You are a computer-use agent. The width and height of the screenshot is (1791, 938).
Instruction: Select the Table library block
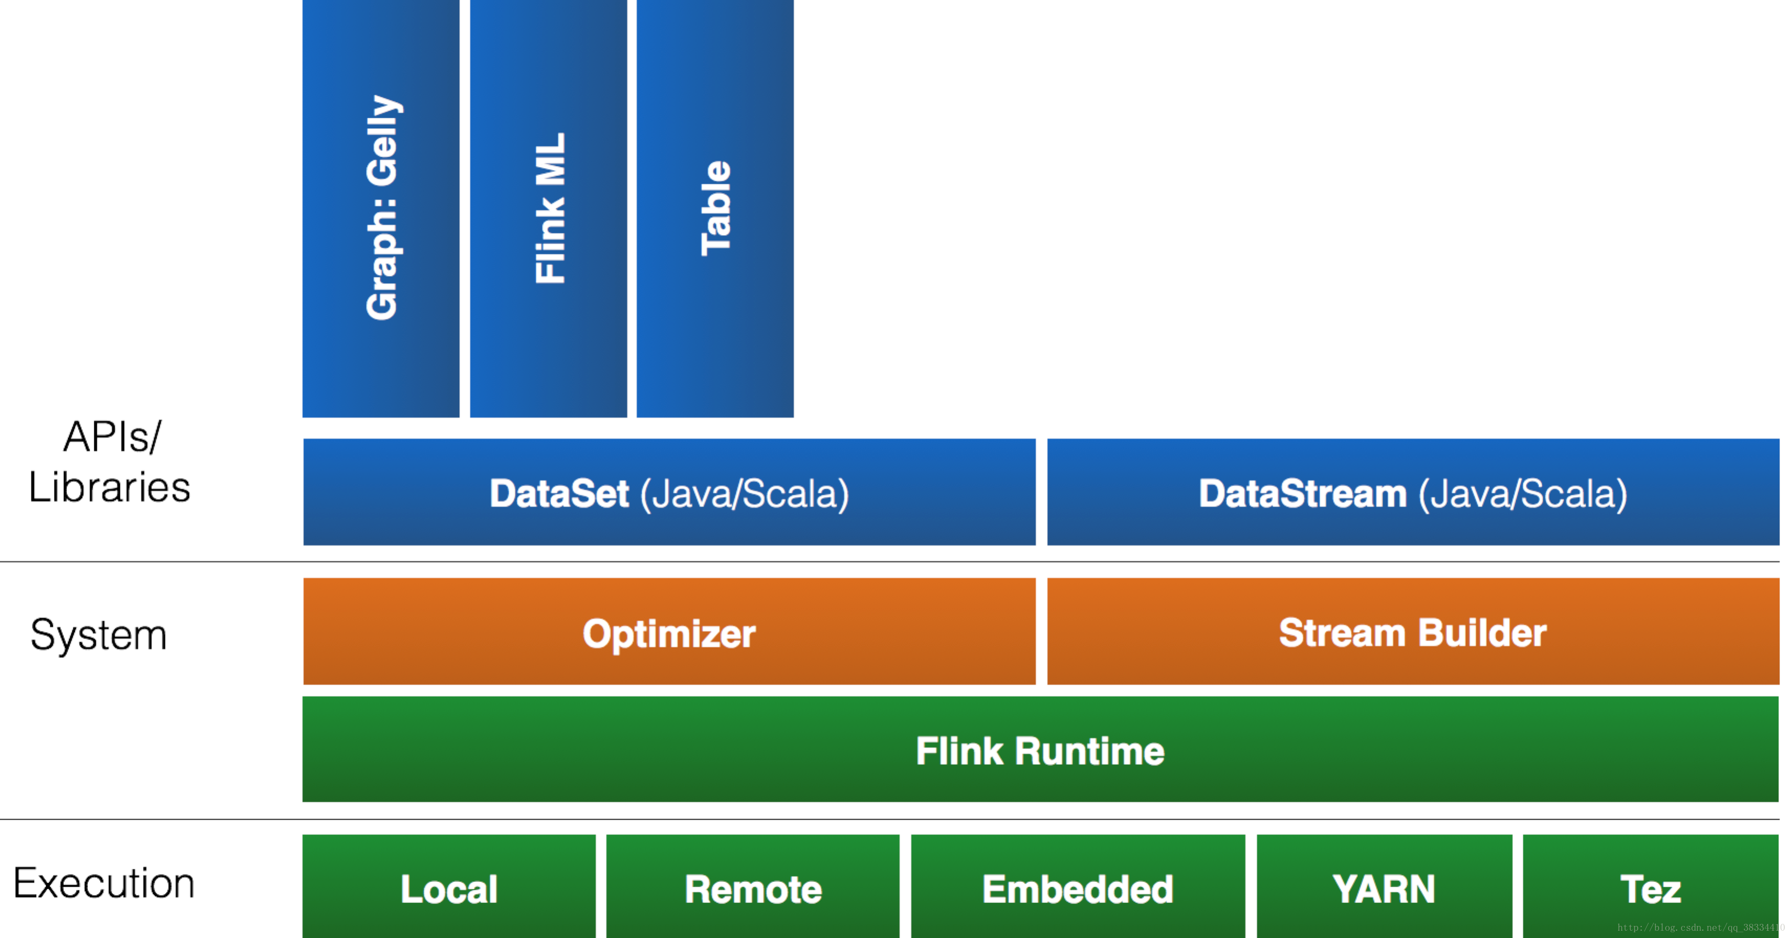[715, 208]
